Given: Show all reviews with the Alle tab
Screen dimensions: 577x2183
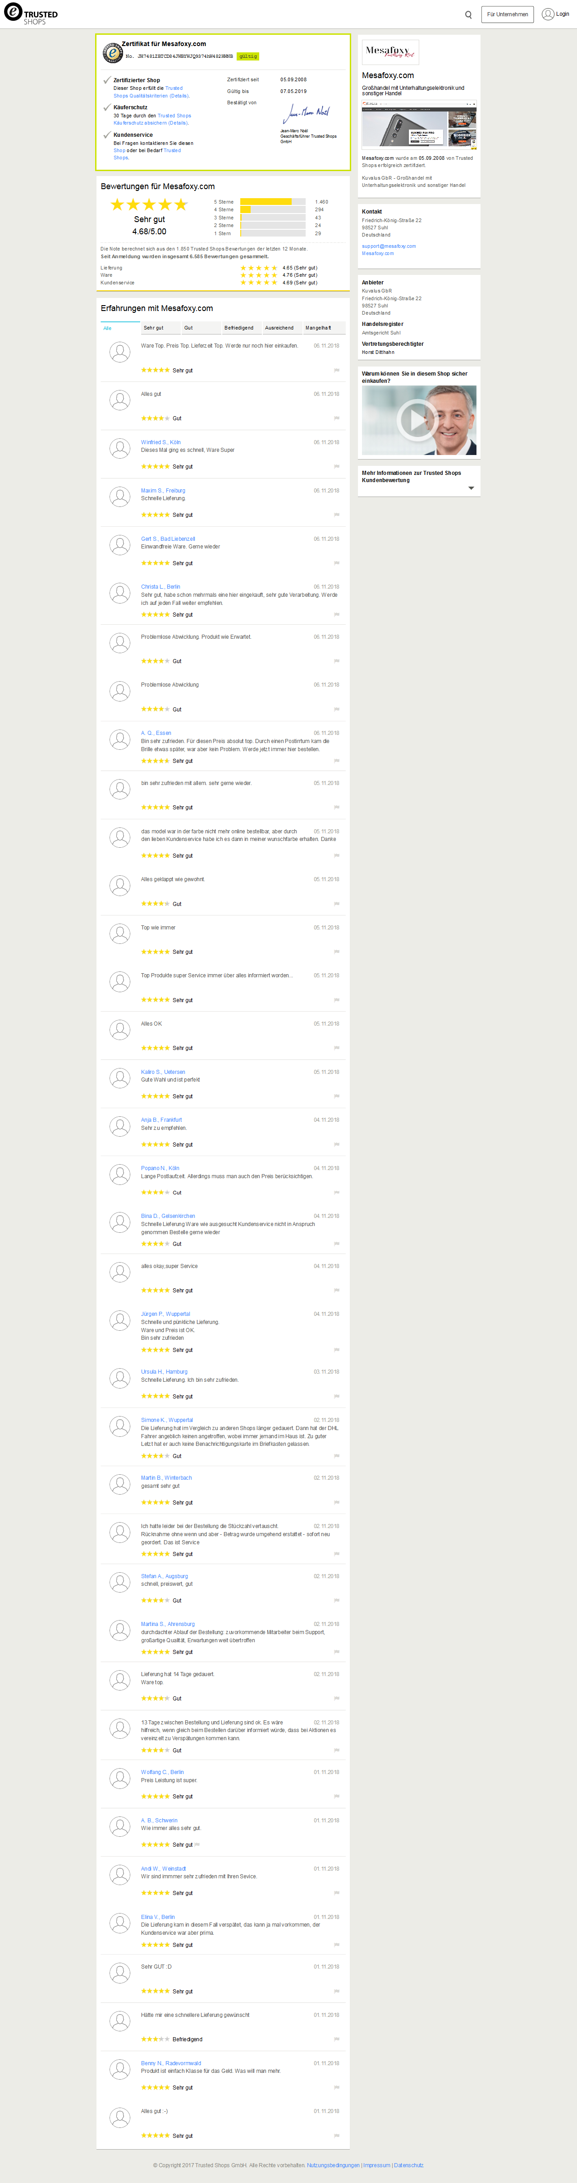Looking at the screenshot, I should pyautogui.click(x=120, y=328).
